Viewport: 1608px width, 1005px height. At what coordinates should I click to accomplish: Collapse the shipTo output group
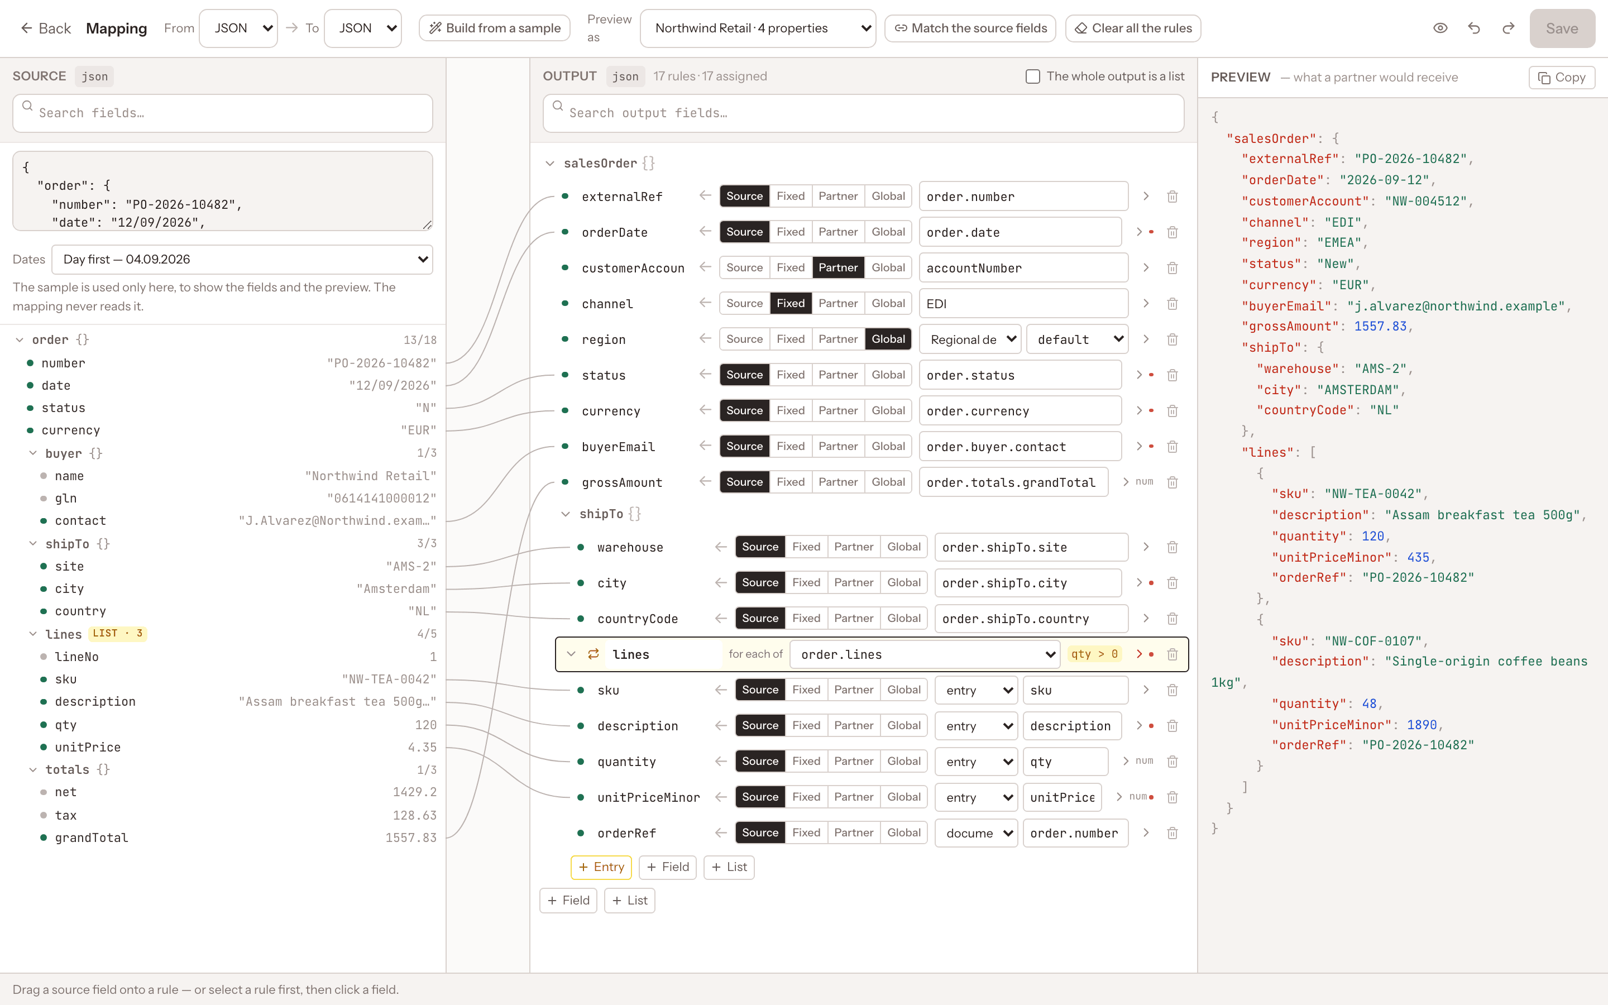[566, 514]
